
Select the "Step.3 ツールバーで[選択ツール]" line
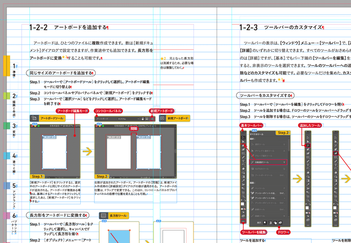tap(91, 101)
